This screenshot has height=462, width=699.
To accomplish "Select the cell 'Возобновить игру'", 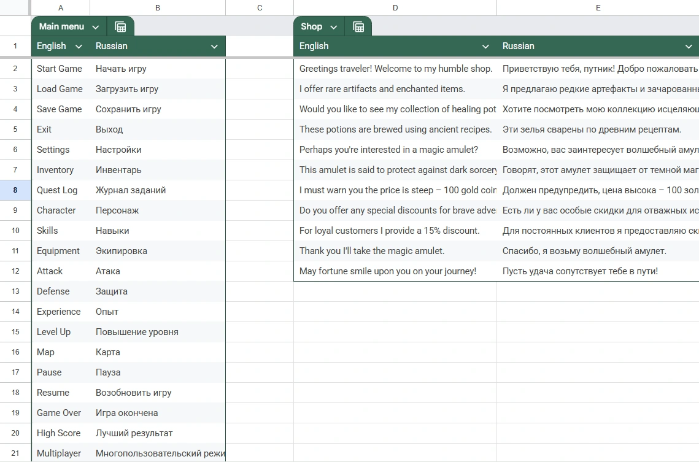I will [158, 393].
